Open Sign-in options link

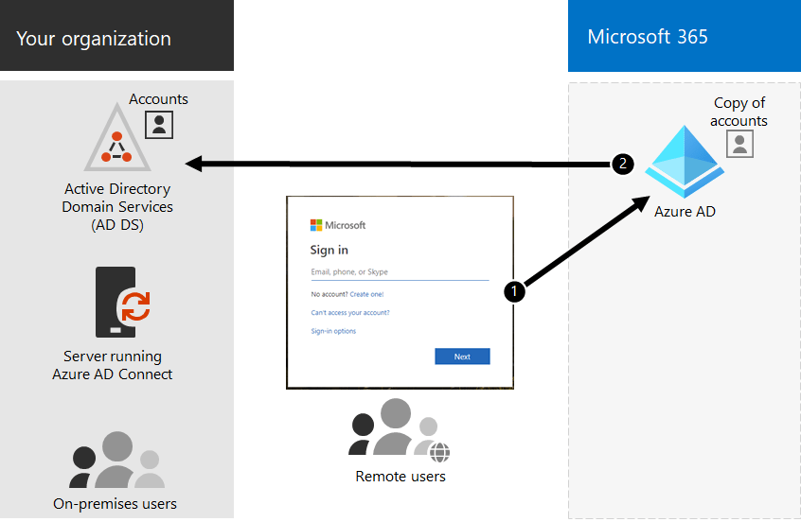point(333,331)
